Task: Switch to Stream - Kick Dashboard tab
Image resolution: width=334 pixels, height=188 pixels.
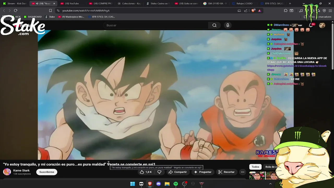Action: [15, 3]
